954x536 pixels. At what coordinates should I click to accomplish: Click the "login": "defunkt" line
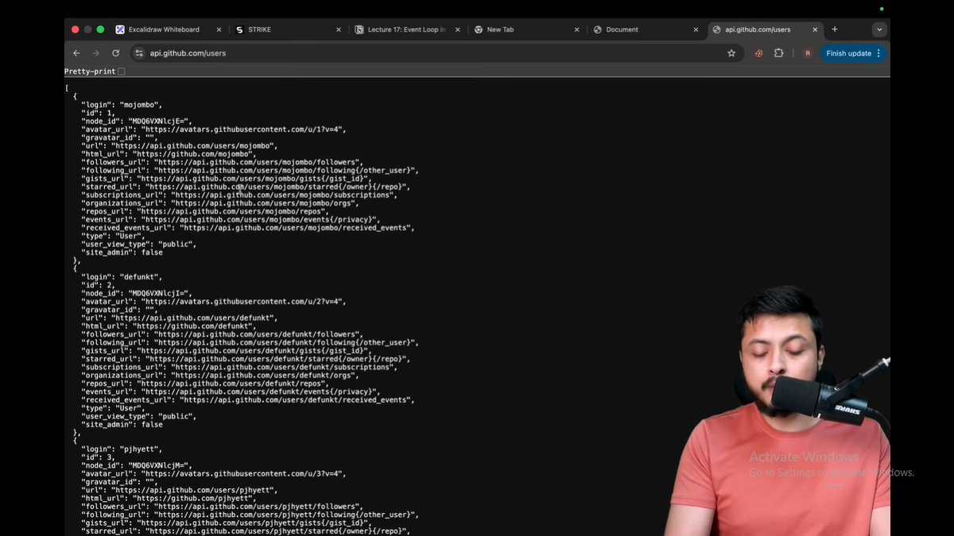point(122,277)
